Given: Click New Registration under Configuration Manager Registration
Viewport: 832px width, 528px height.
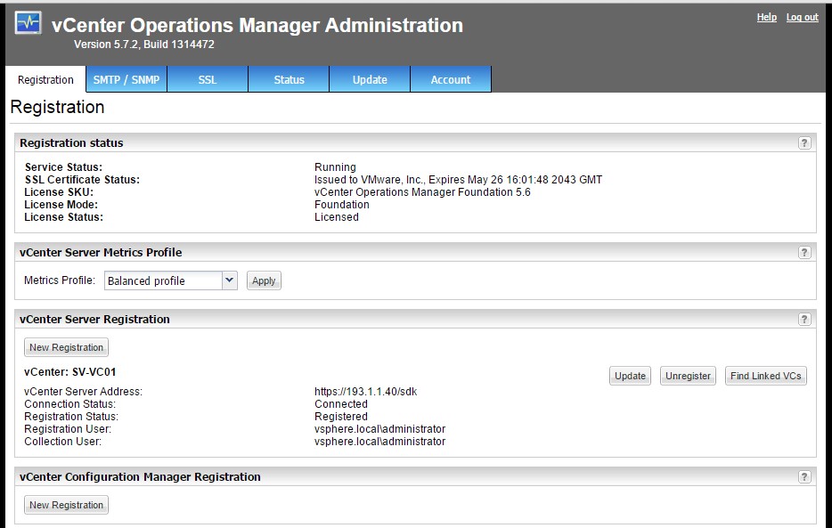Looking at the screenshot, I should [x=66, y=505].
